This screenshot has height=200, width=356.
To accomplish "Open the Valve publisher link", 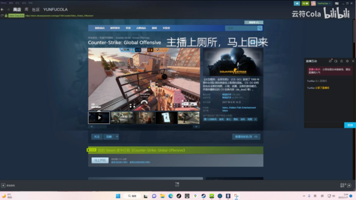I will pyautogui.click(x=225, y=111).
